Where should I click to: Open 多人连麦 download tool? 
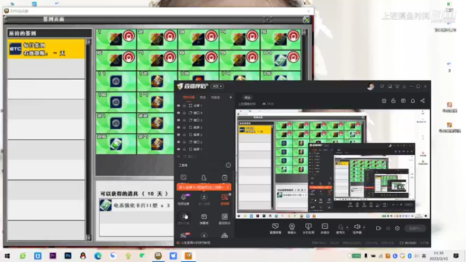click(204, 199)
